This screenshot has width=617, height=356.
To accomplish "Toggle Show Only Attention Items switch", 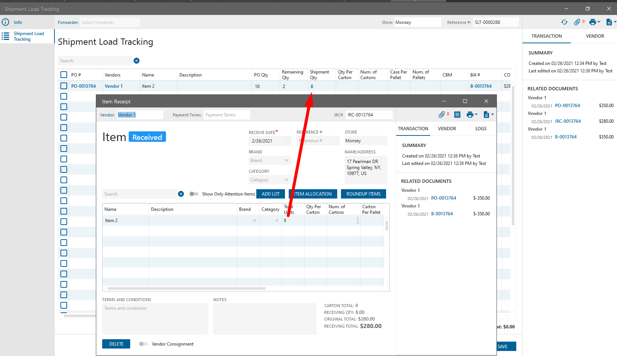I will (194, 194).
